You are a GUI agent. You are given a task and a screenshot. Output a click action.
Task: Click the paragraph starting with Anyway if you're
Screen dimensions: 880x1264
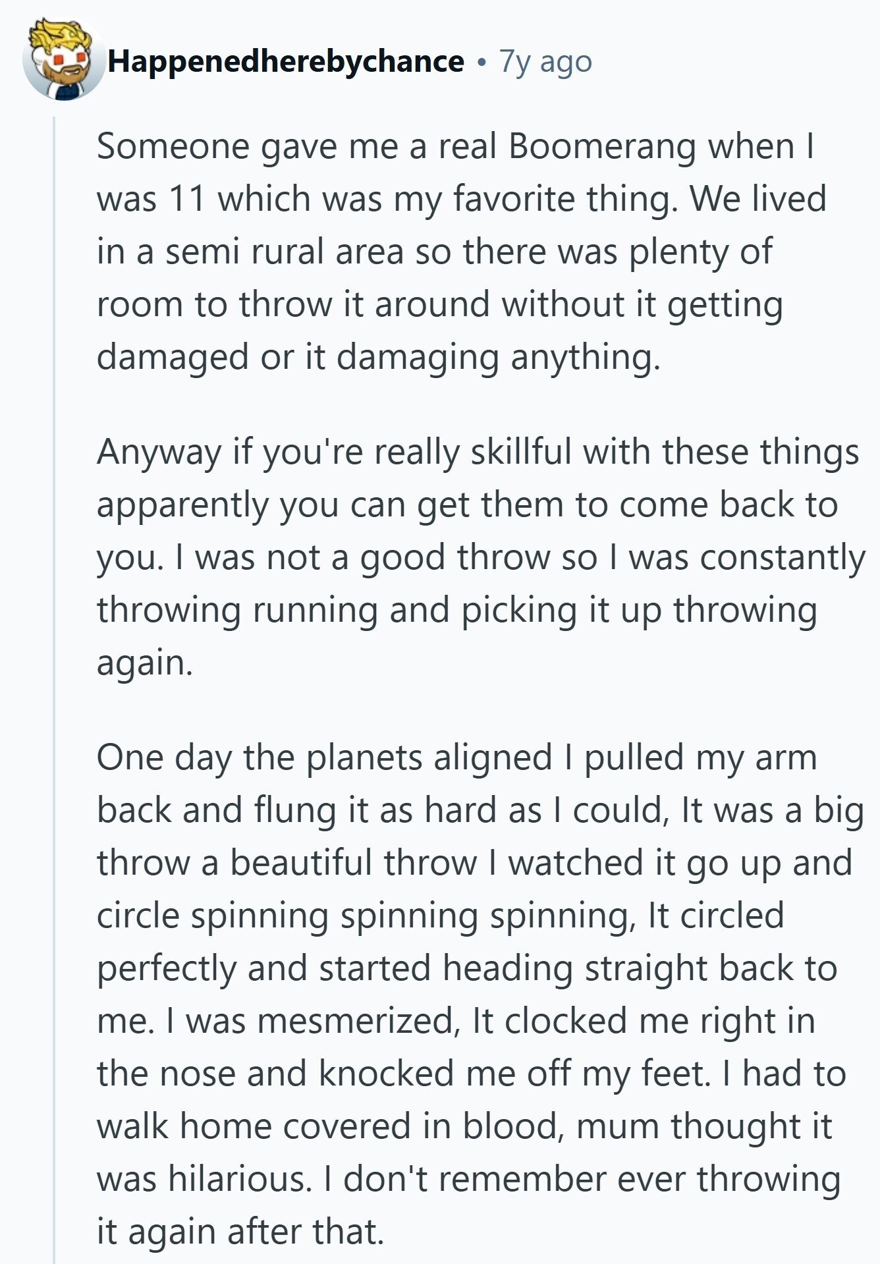pos(461,557)
